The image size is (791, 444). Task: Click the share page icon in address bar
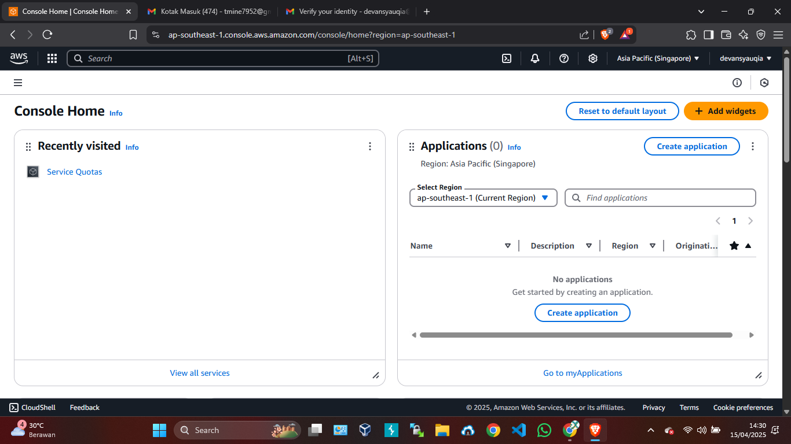pyautogui.click(x=584, y=35)
